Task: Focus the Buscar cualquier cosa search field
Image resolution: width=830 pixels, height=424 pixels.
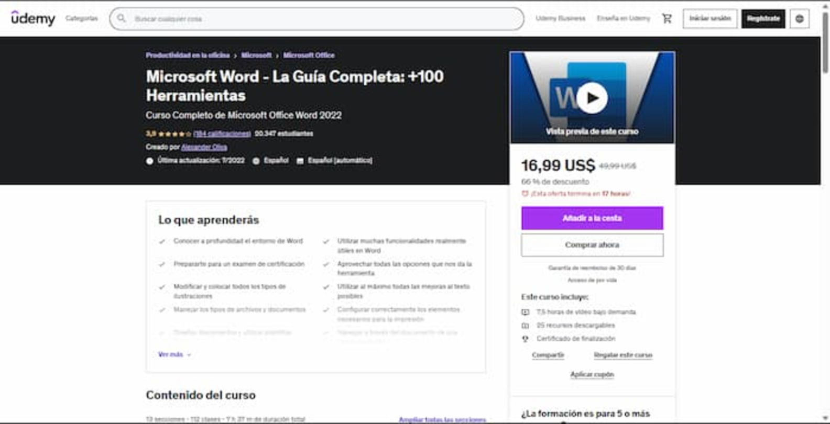Action: [x=316, y=18]
